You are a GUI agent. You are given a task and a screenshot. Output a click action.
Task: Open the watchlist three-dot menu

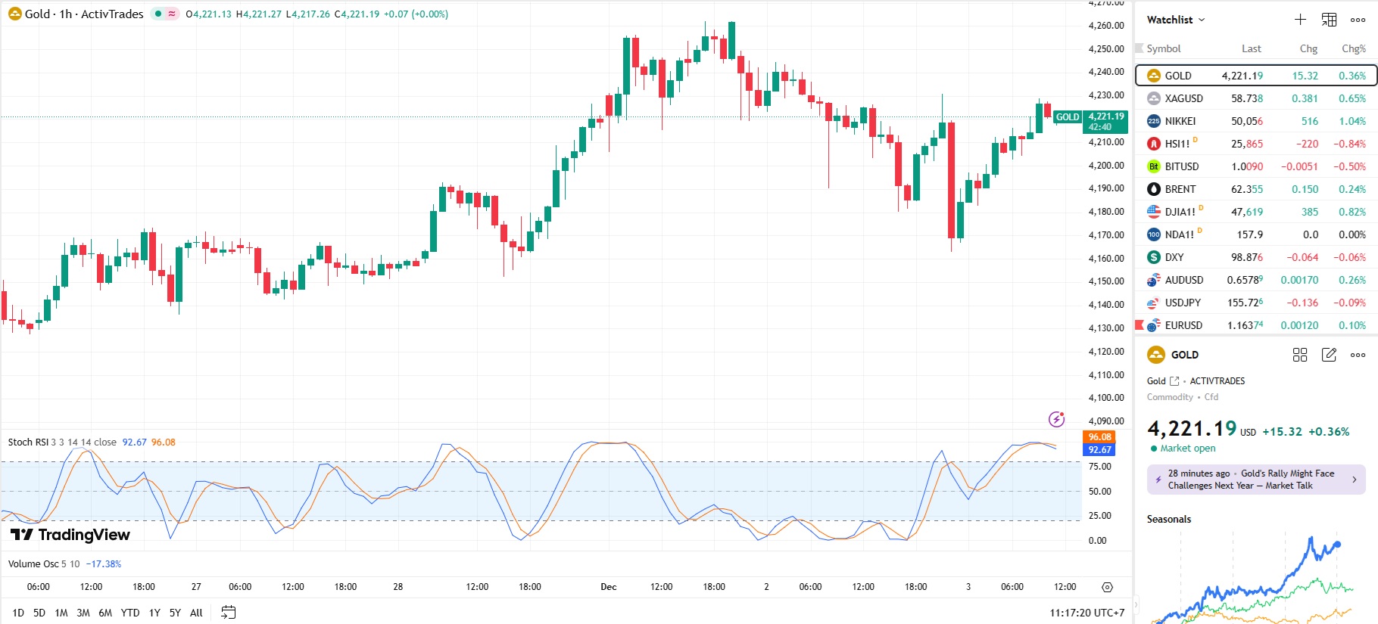1358,20
